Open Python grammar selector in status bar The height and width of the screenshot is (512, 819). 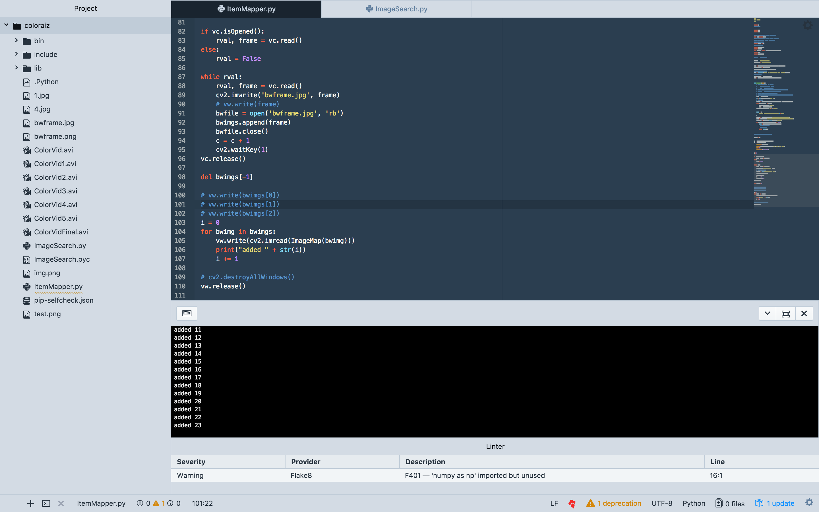694,503
